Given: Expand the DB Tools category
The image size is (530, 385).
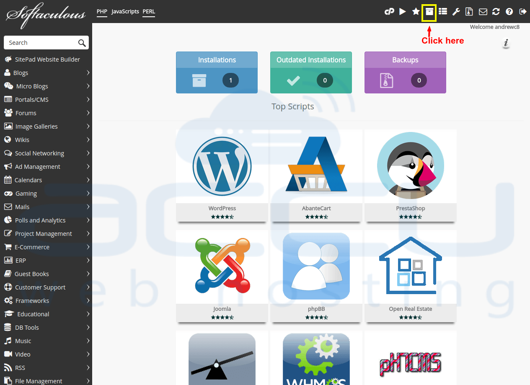Looking at the screenshot, I should click(46, 328).
